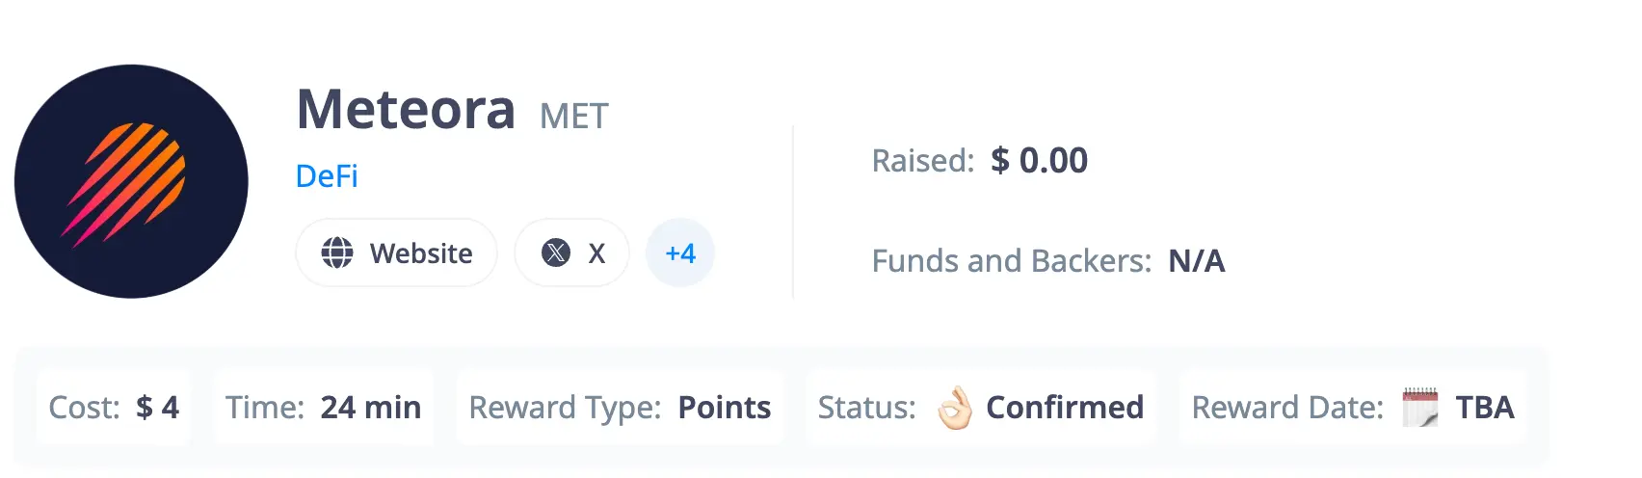
Task: Click the Meteora project title
Action: click(406, 109)
